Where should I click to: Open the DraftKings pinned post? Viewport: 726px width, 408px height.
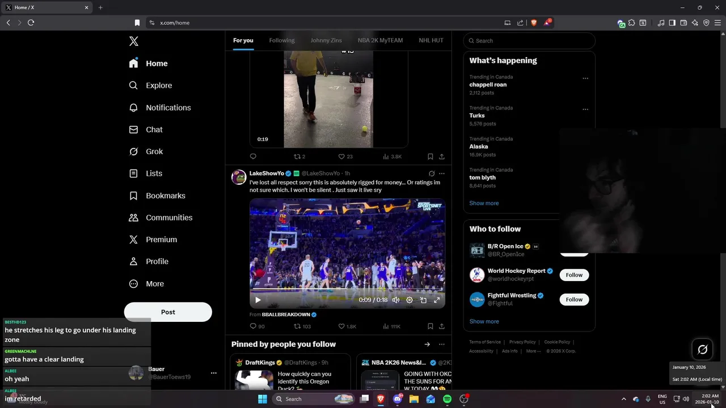290,372
